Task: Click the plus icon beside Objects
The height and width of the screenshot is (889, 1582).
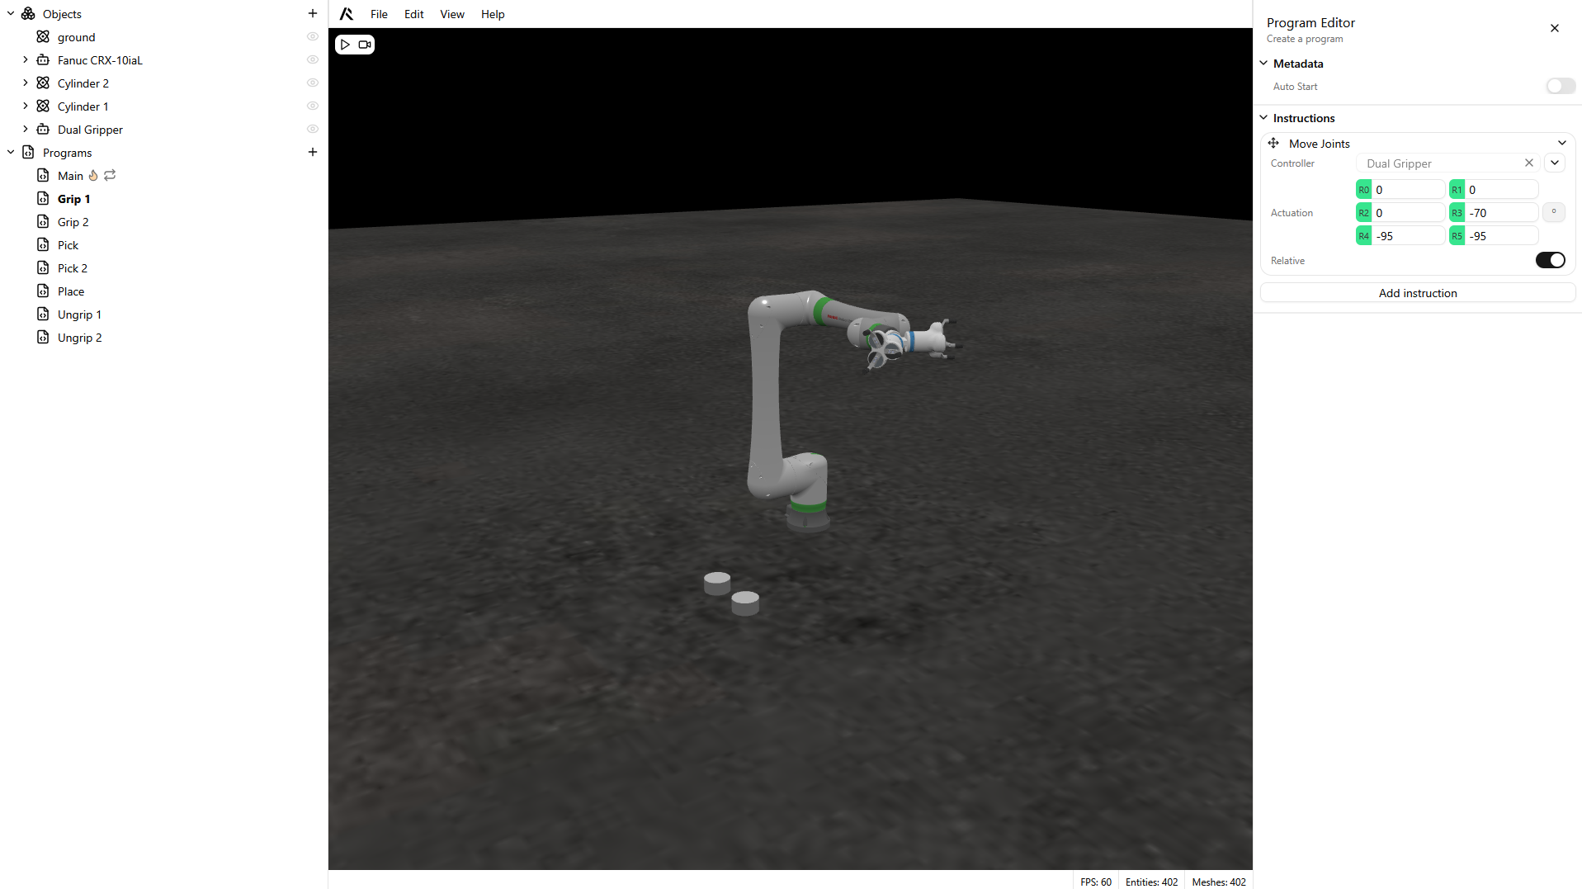Action: point(313,14)
